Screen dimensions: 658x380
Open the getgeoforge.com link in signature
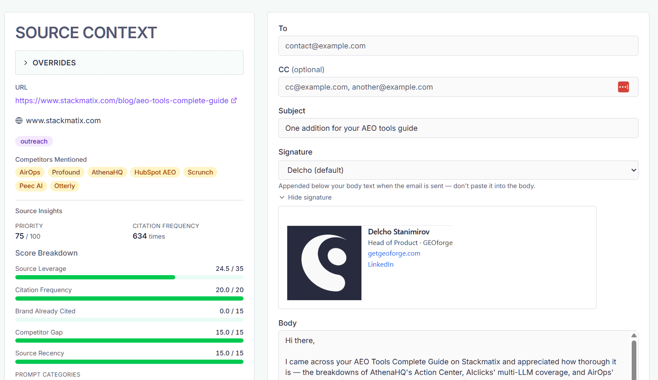pos(394,253)
